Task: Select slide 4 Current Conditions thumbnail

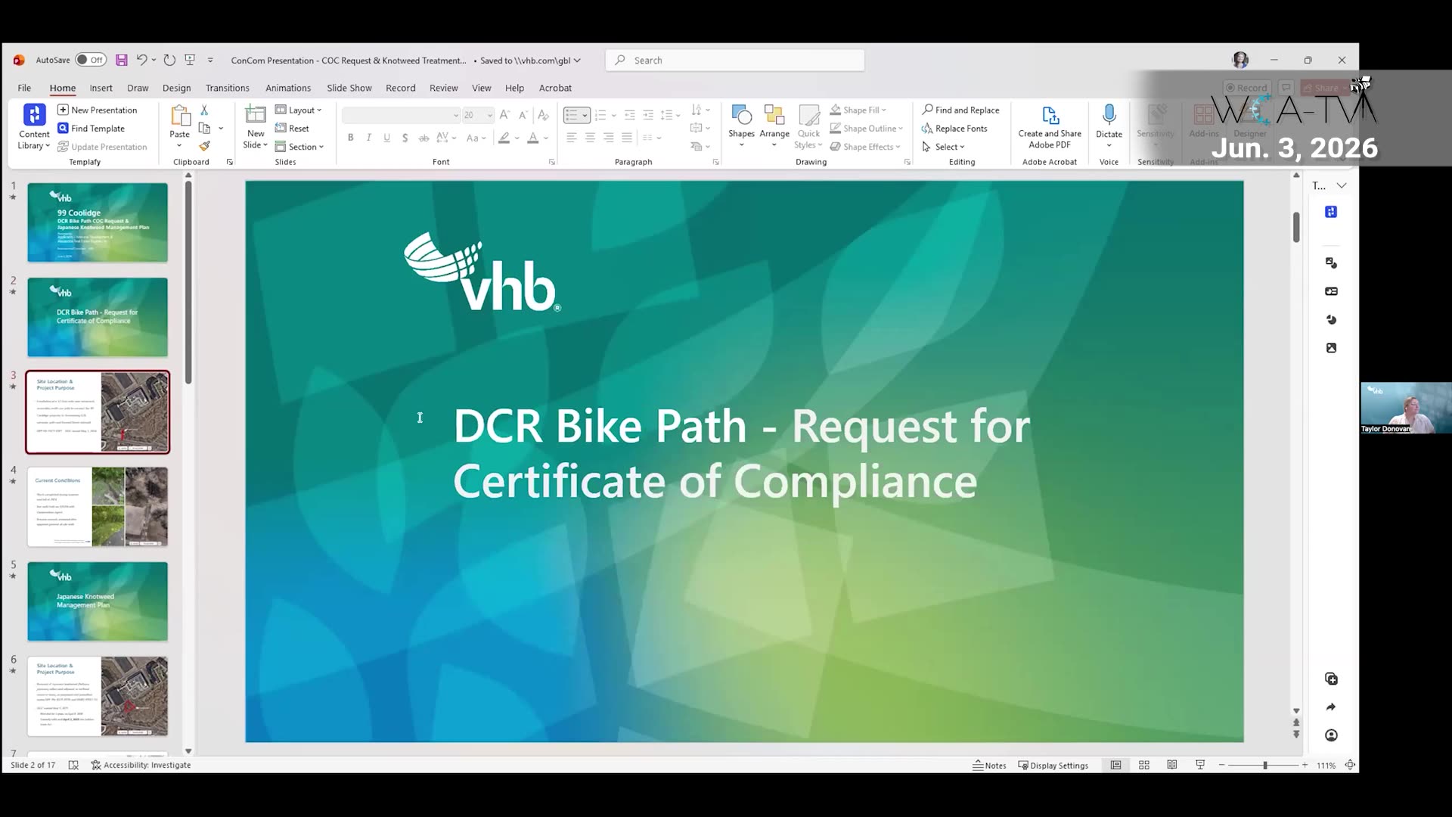Action: (98, 506)
